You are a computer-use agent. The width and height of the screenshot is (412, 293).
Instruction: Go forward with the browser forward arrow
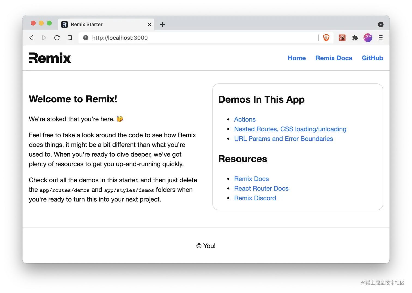point(44,38)
